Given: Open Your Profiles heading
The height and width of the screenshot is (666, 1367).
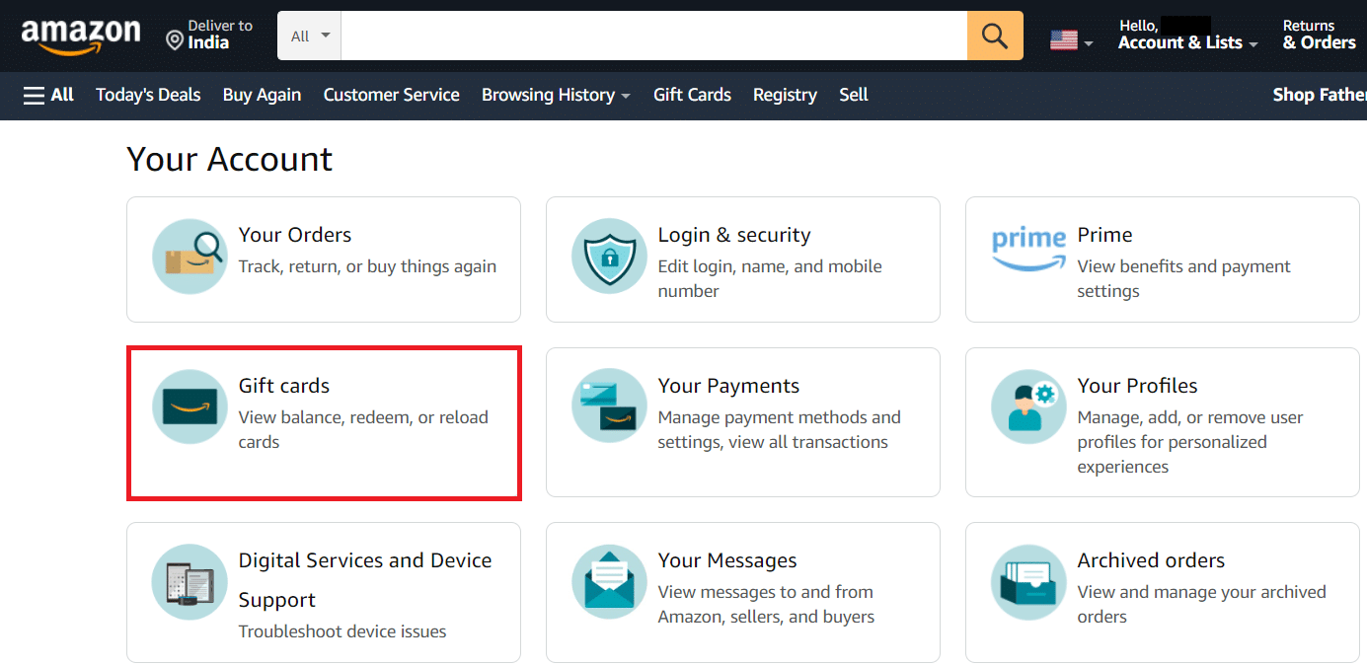Looking at the screenshot, I should (x=1137, y=386).
